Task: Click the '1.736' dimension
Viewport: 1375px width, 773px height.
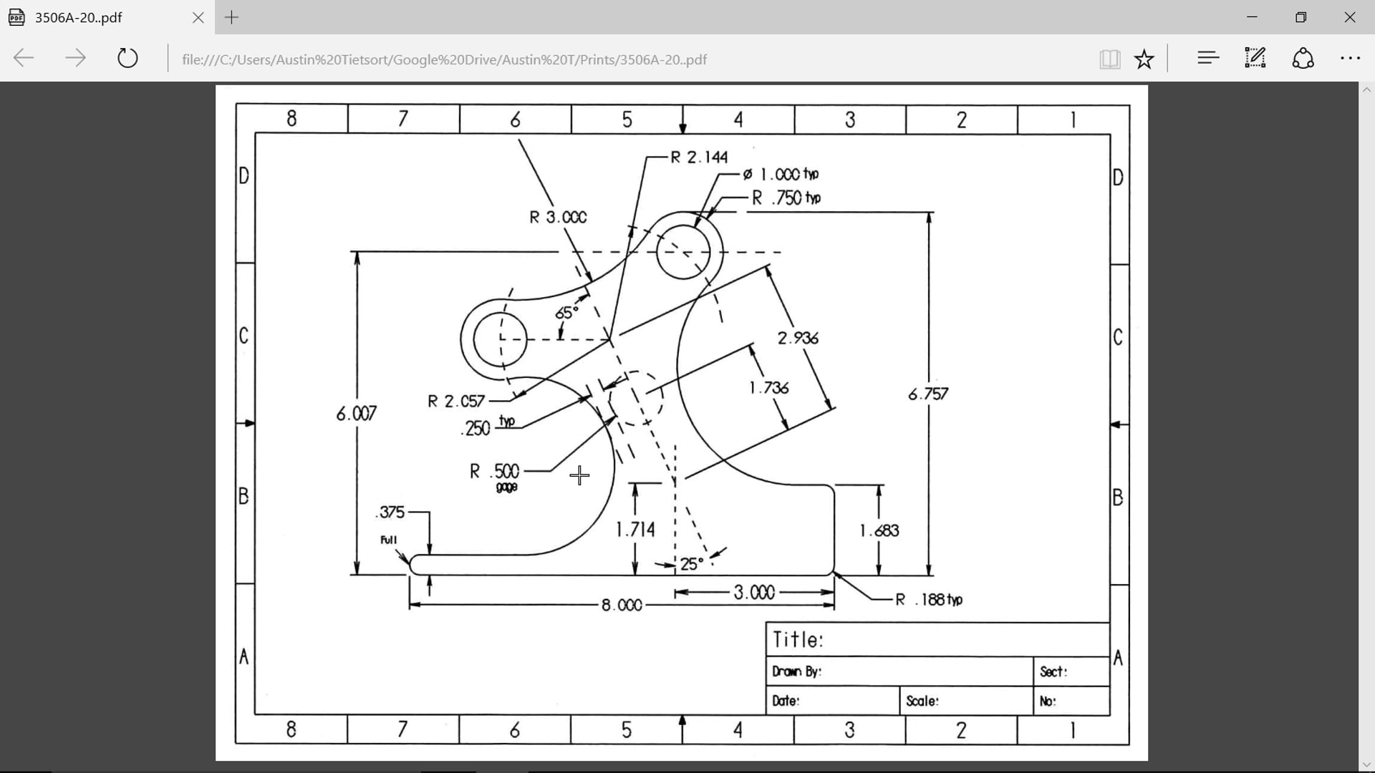Action: [x=769, y=388]
